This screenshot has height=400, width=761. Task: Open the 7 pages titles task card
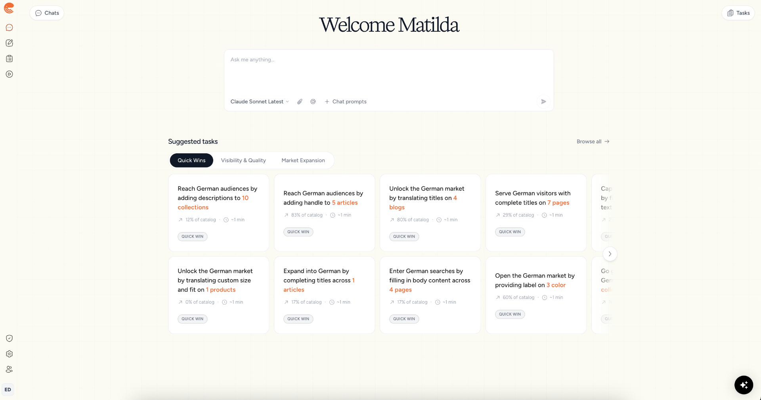pos(536,213)
